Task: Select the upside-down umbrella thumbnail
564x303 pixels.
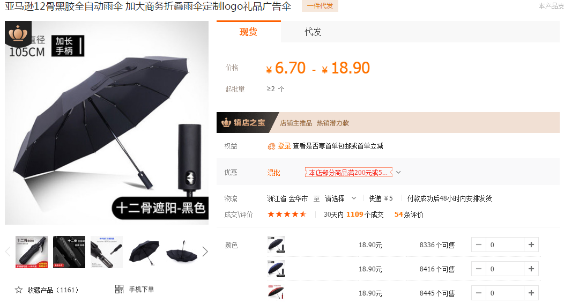Action: [x=181, y=252]
